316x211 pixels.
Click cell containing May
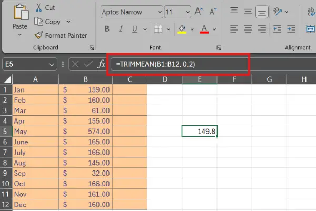[35, 132]
